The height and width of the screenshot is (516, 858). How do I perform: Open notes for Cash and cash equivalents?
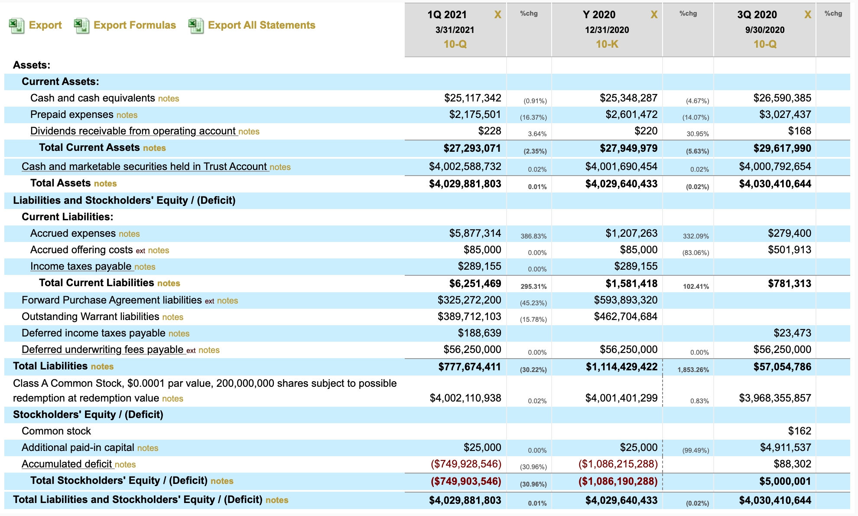[x=169, y=98]
